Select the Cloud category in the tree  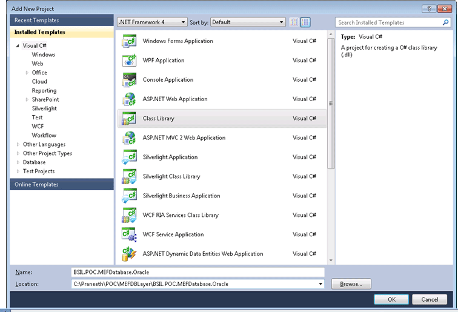(39, 82)
